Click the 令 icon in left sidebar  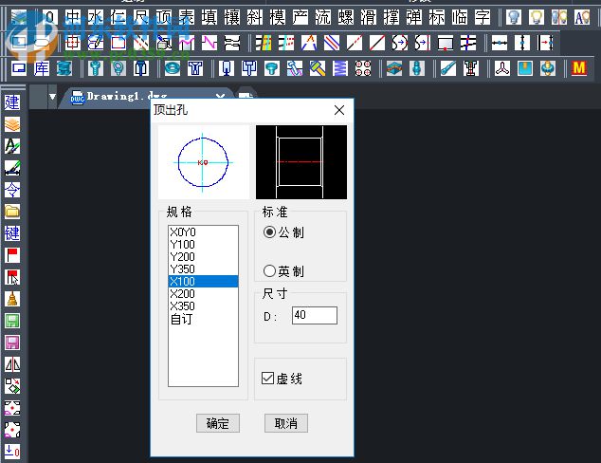(12, 190)
